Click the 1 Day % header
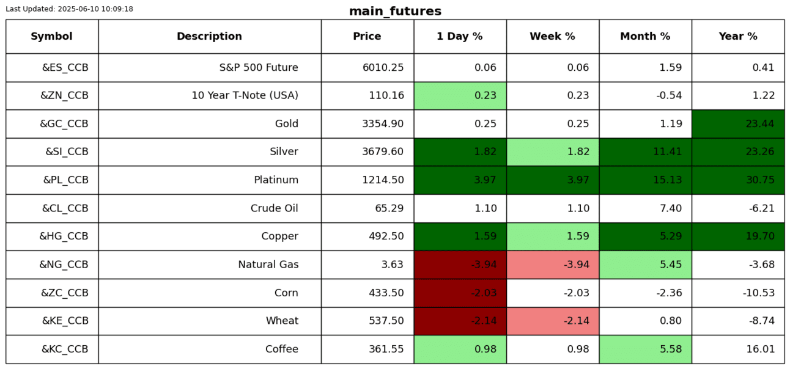This screenshot has width=790, height=369. [x=459, y=37]
